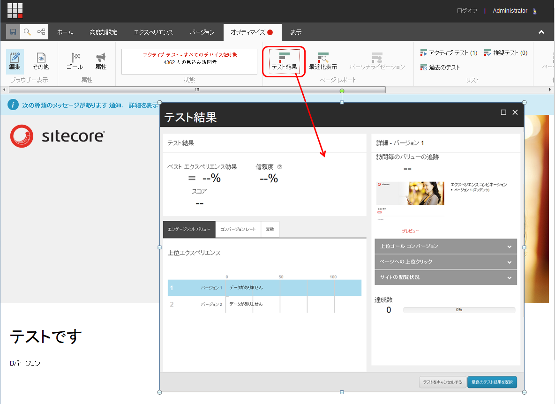Click the エクスペリエンス コンビネーション label
Viewport: 555px width, 404px height.
(x=479, y=185)
